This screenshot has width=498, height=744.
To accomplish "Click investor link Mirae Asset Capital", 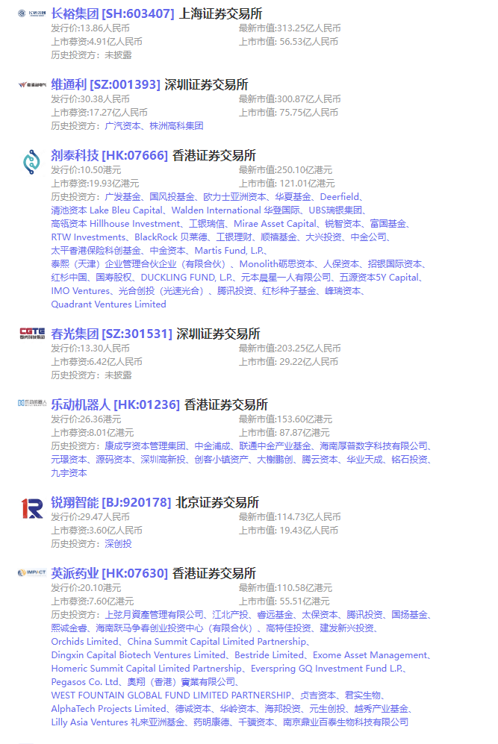I will 275,223.
